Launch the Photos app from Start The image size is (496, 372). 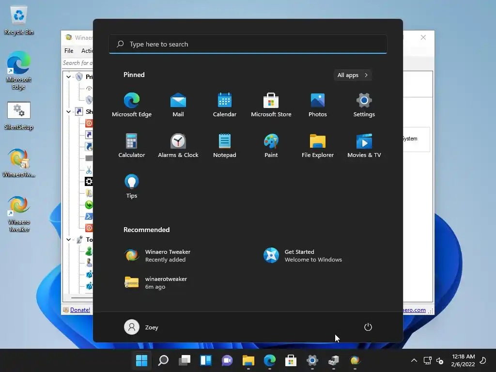318,105
